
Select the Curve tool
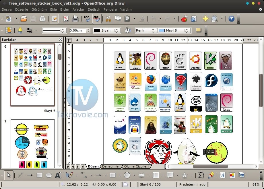[70, 175]
